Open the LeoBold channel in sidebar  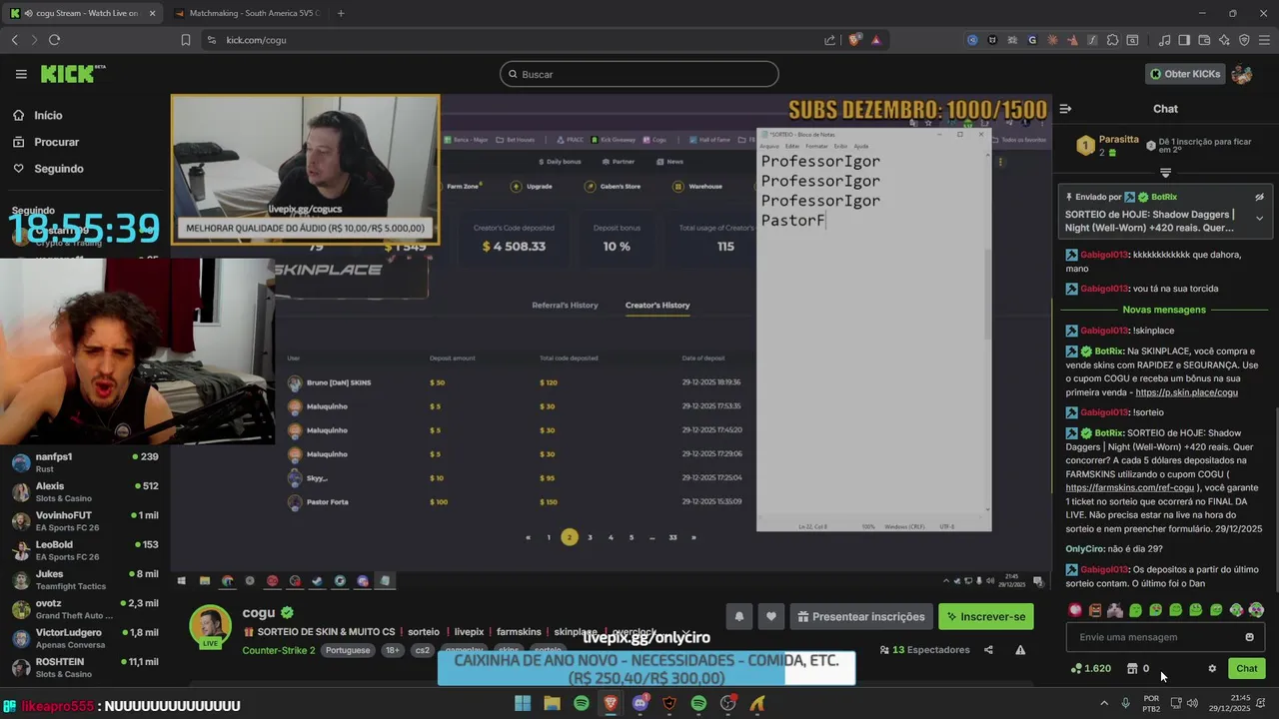point(85,550)
